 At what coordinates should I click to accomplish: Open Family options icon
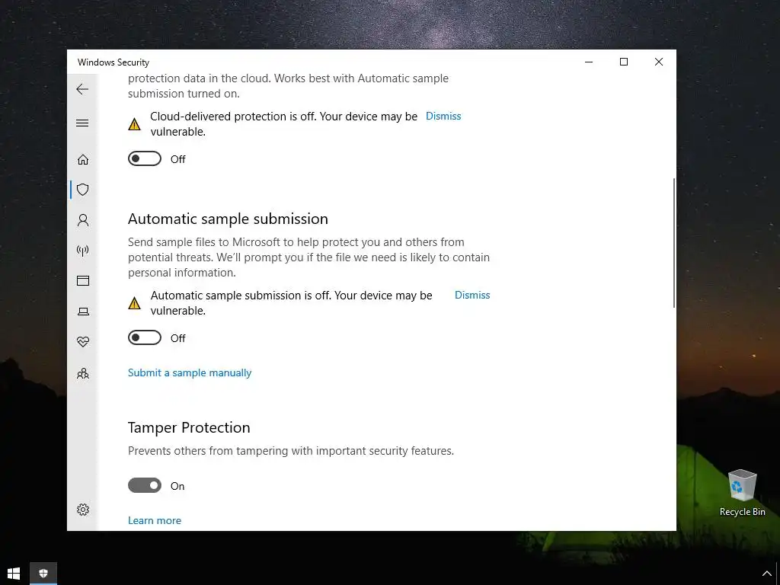click(82, 373)
